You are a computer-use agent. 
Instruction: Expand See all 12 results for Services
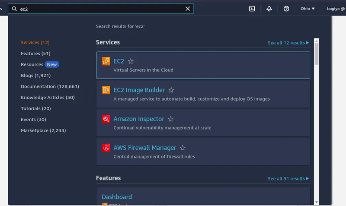(288, 43)
